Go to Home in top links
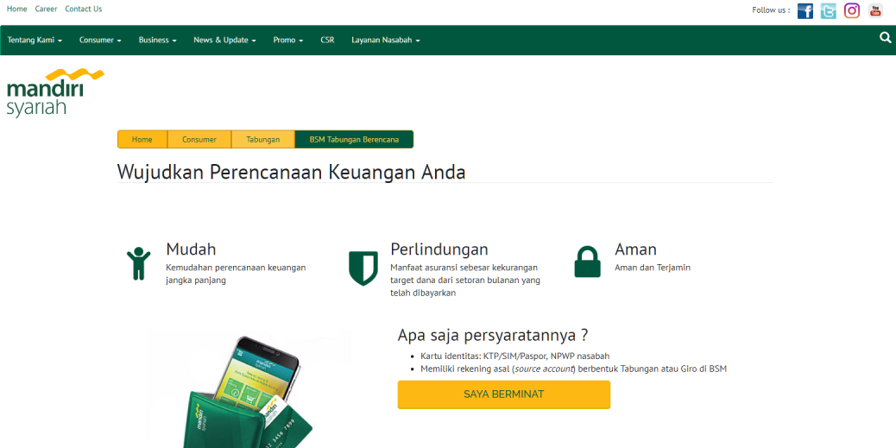 (x=16, y=9)
